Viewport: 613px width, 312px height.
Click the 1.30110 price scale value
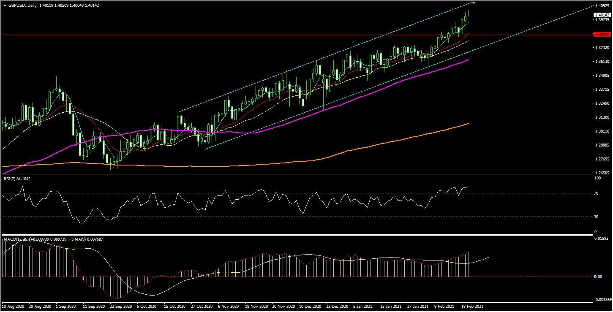(x=602, y=131)
